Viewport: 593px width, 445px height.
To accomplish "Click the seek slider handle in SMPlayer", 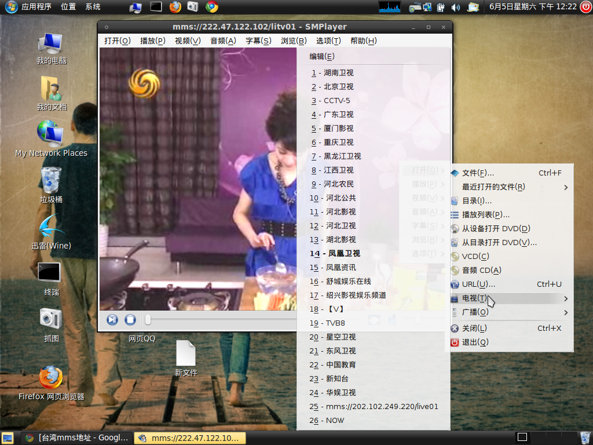I will pos(148,320).
